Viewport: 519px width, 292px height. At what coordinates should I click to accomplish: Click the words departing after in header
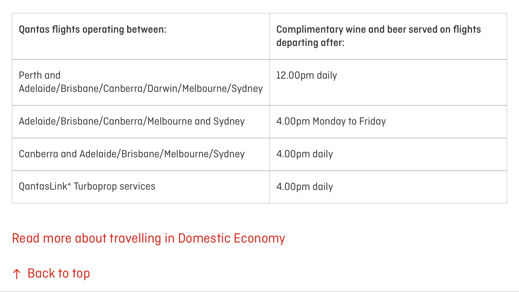pos(310,43)
